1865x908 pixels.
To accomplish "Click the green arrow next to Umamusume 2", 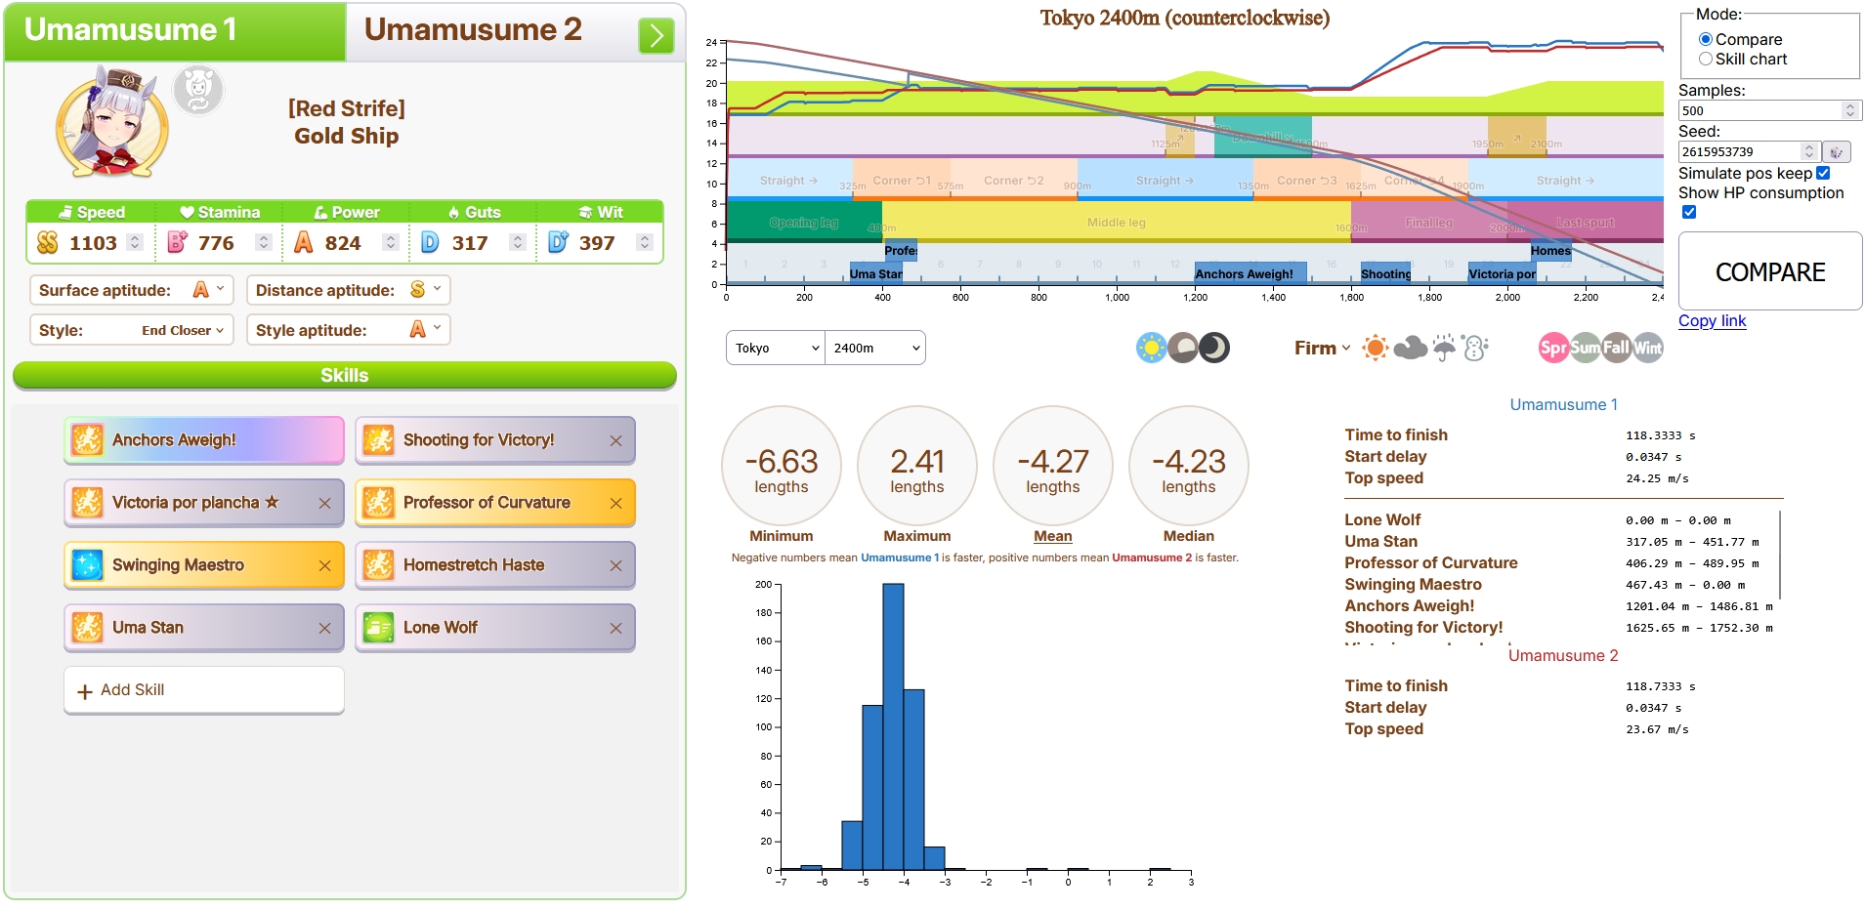I will (656, 36).
